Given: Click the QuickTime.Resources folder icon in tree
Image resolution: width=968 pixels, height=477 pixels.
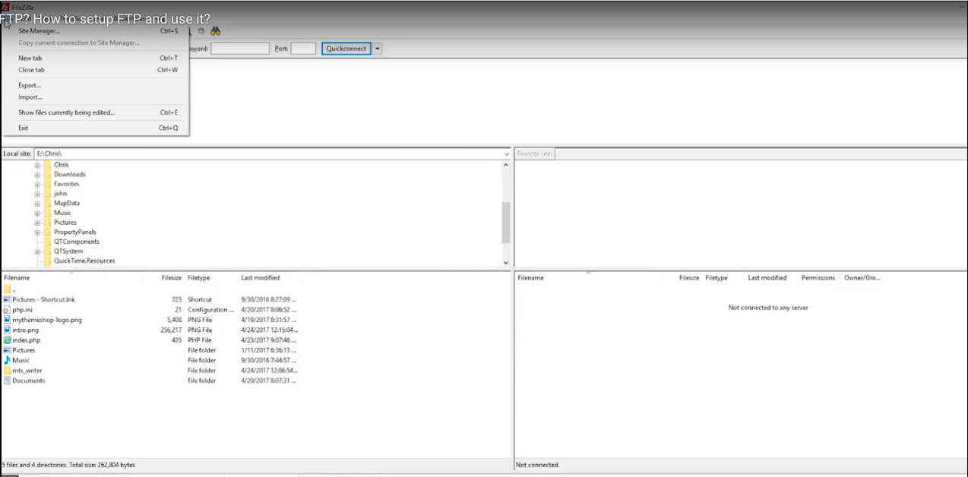Looking at the screenshot, I should click(x=47, y=261).
